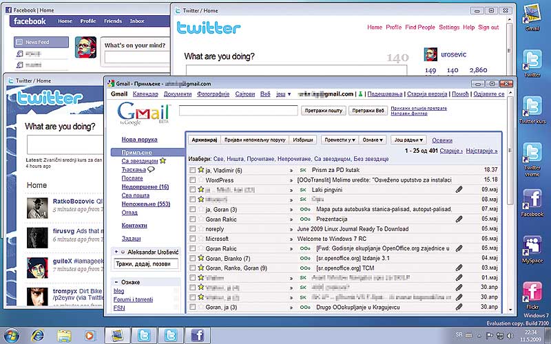This screenshot has width=551, height=344.
Task: Tick checkbox for WordPress email
Action: pos(192,180)
